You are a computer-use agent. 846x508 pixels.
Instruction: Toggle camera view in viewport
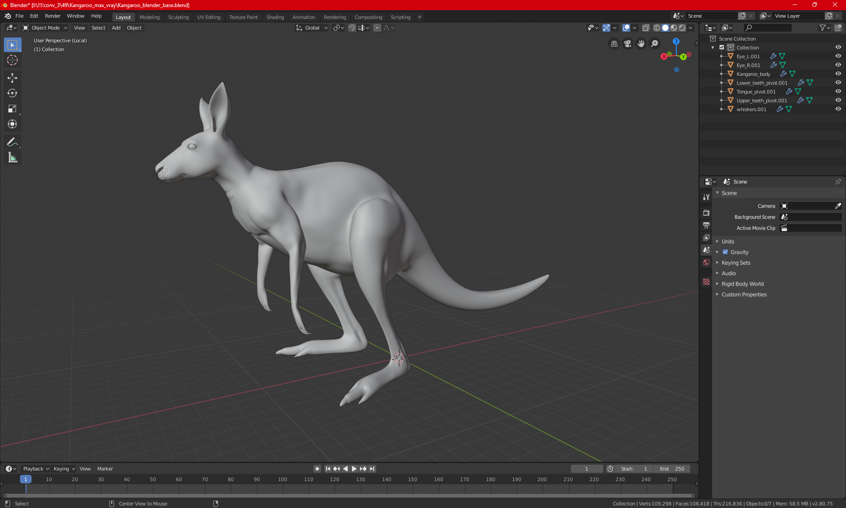pyautogui.click(x=627, y=44)
